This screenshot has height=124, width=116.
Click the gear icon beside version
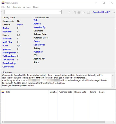[114, 12]
